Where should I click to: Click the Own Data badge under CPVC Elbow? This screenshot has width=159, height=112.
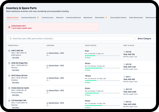coord(16,83)
